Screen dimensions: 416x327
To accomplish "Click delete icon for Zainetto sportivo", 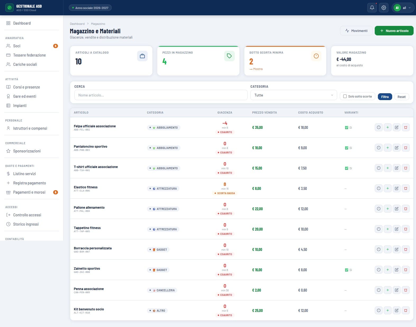I will (x=405, y=270).
